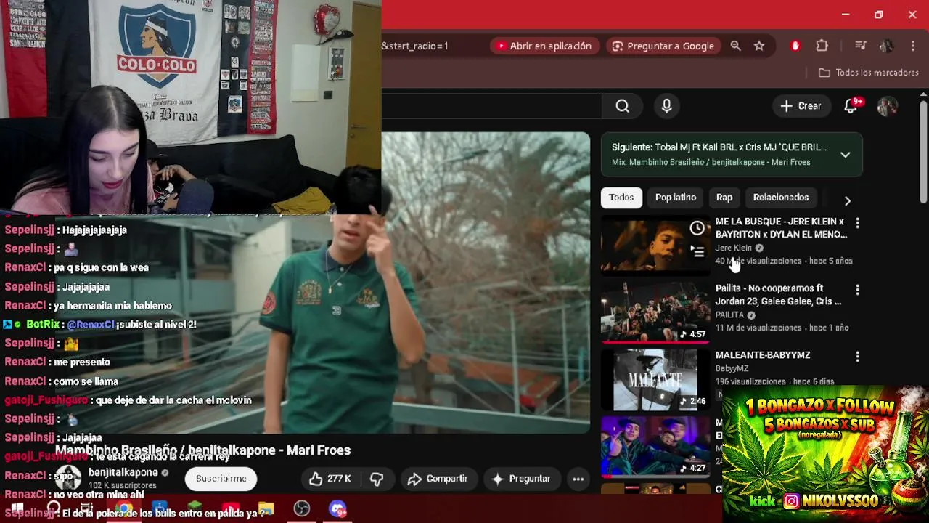Open the browser zoom magnifier icon
The width and height of the screenshot is (929, 523).
point(735,46)
